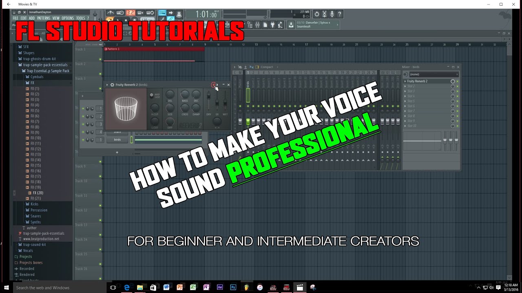Toggle mute LED on Master mixer track

(240, 106)
